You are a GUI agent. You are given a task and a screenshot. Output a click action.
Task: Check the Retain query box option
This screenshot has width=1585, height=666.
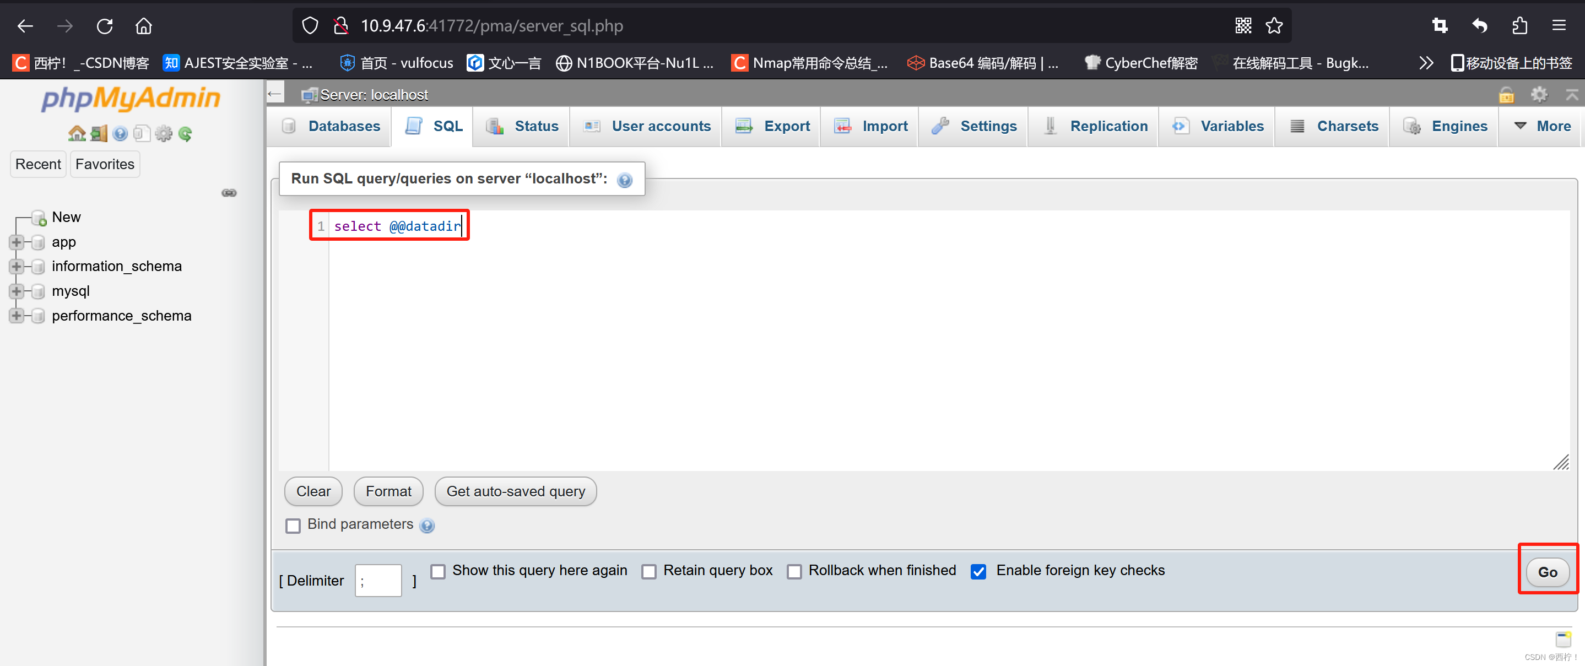648,571
